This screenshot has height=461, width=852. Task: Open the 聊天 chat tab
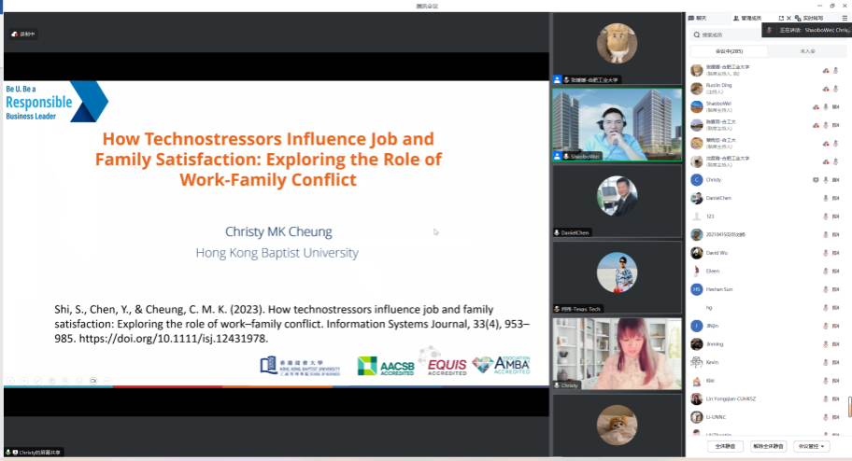pos(697,18)
